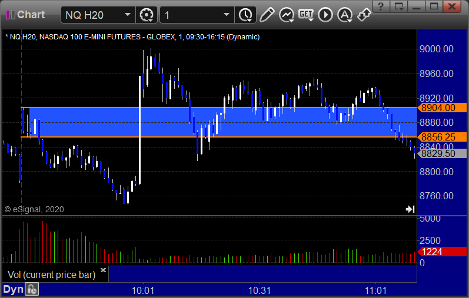
Task: Click the pop-out window button in the title bar
Action: [399, 6]
